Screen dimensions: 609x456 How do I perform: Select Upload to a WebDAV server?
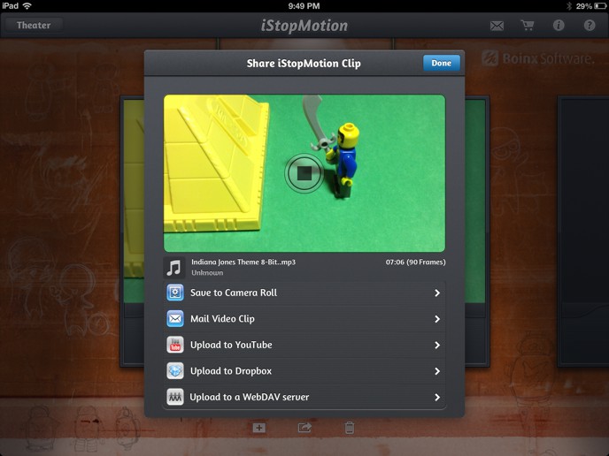point(304,397)
